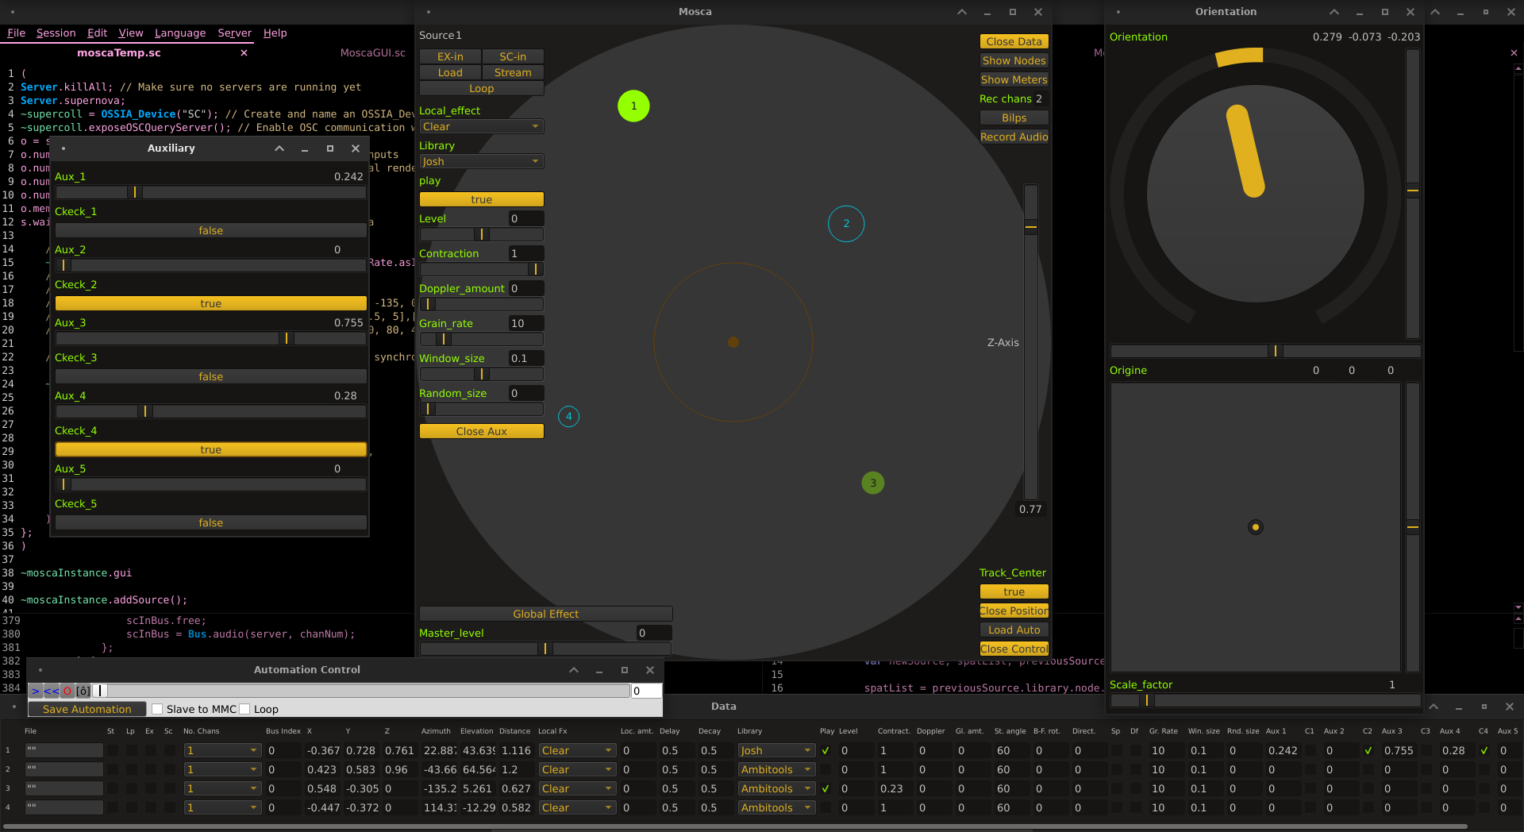Select source 4 circle in Mosca view

(x=568, y=416)
